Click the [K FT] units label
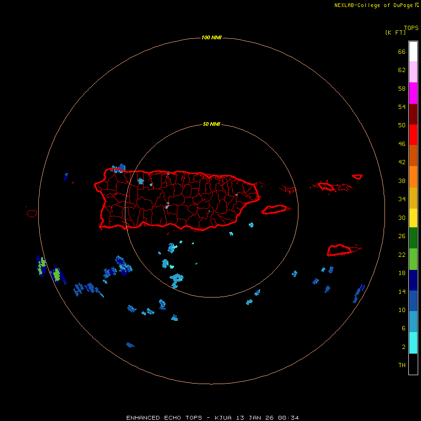This screenshot has width=421, height=421. point(395,32)
